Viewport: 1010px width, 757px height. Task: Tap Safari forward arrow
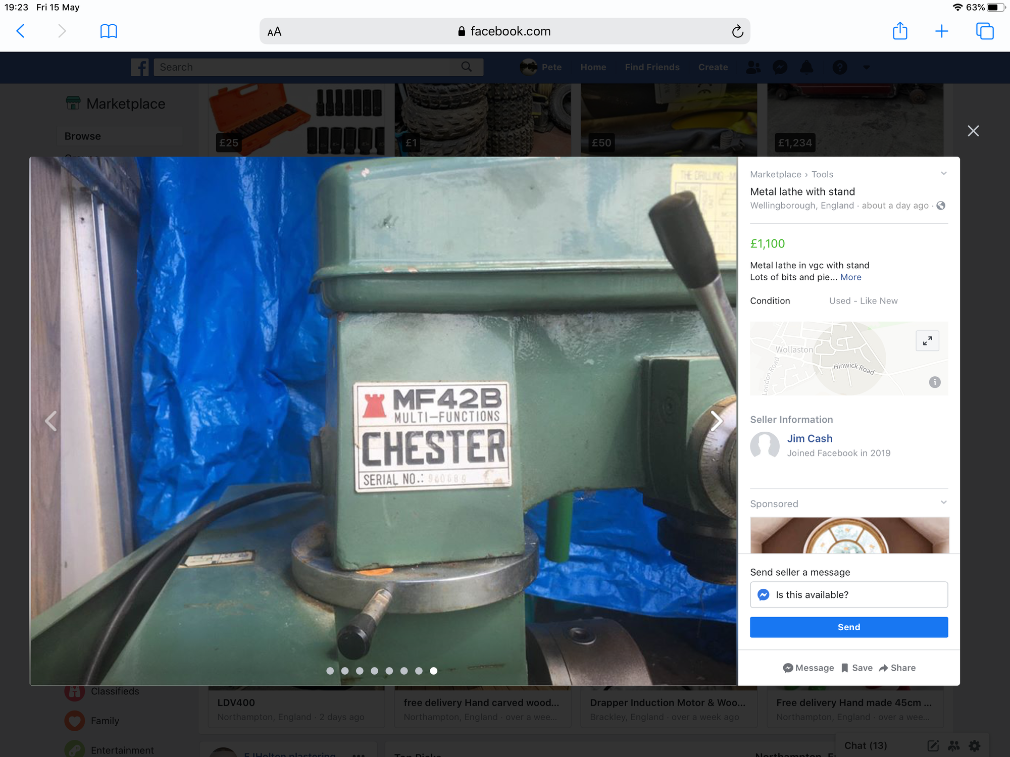click(x=62, y=31)
